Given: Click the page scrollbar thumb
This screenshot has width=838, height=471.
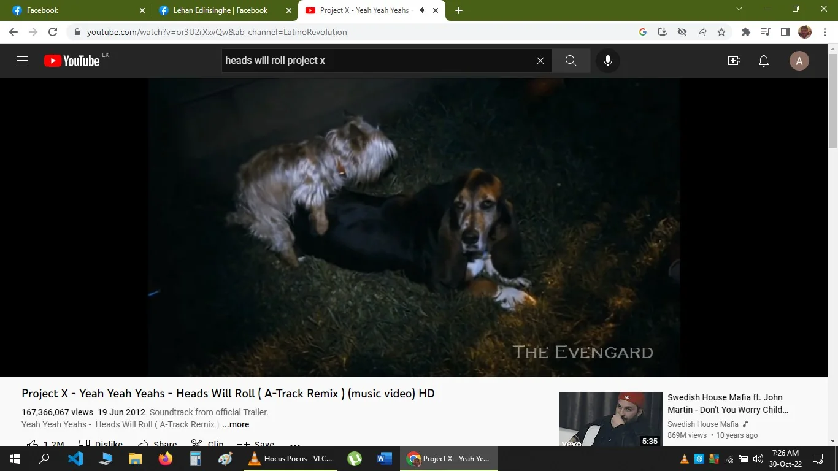Looking at the screenshot, I should (x=832, y=101).
